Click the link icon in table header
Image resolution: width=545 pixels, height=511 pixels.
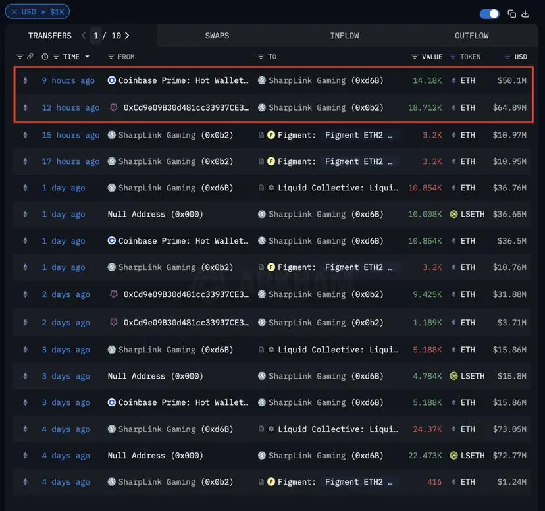pyautogui.click(x=30, y=57)
